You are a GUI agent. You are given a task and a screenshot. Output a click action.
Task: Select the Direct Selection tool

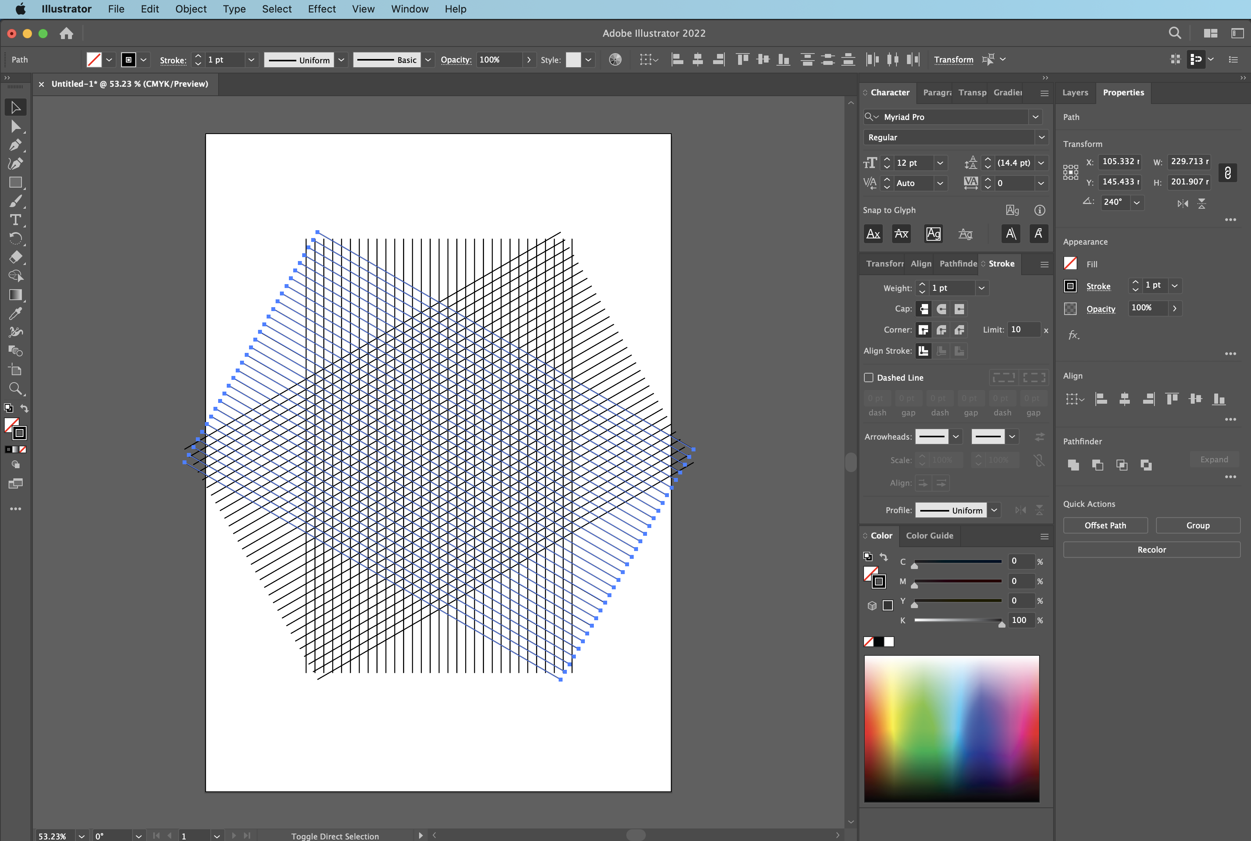pos(16,127)
